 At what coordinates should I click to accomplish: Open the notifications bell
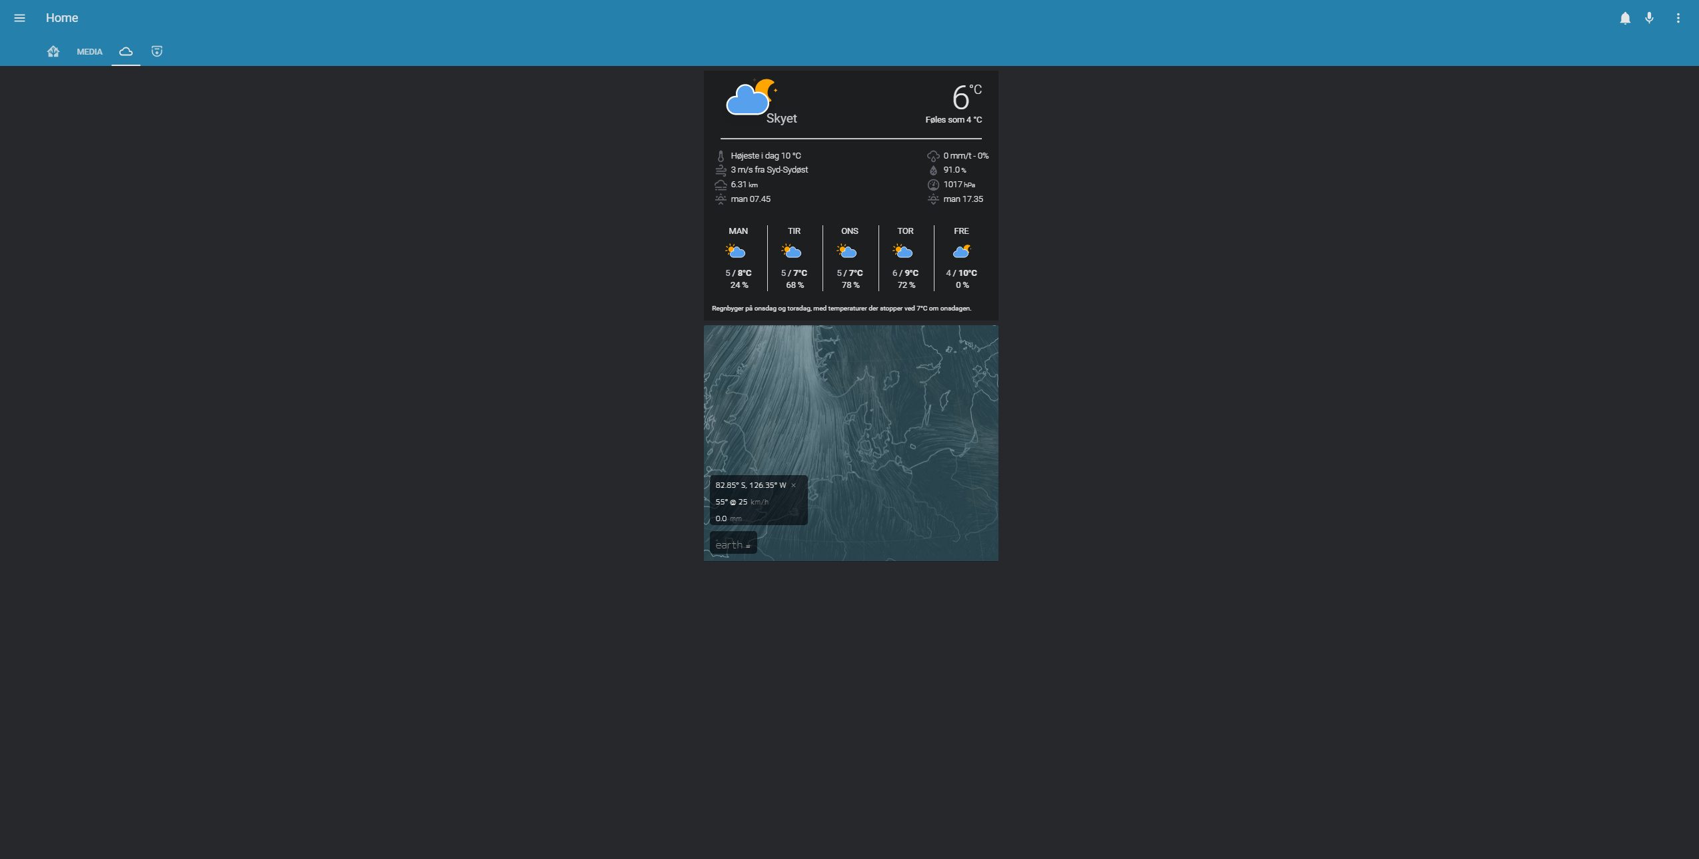1625,18
